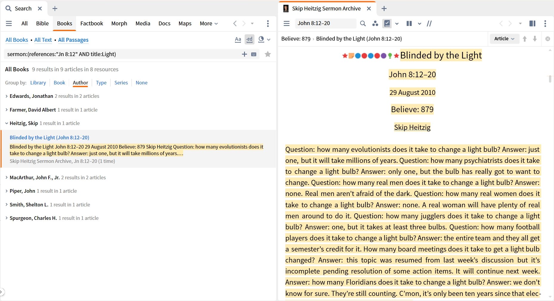Click the columns layout icon
The image size is (554, 301).
(x=409, y=23)
